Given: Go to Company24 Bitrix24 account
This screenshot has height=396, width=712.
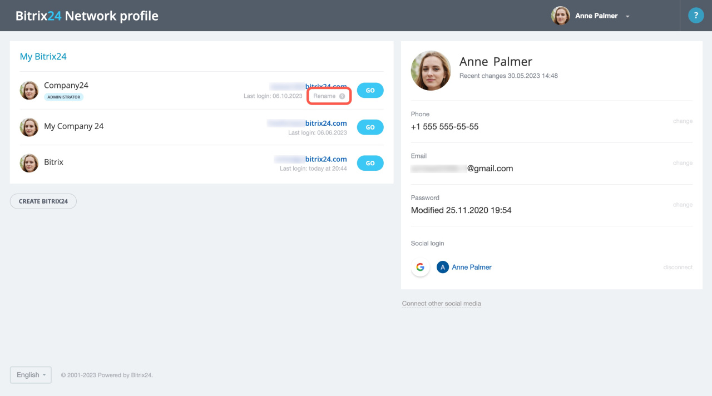Looking at the screenshot, I should pos(370,90).
